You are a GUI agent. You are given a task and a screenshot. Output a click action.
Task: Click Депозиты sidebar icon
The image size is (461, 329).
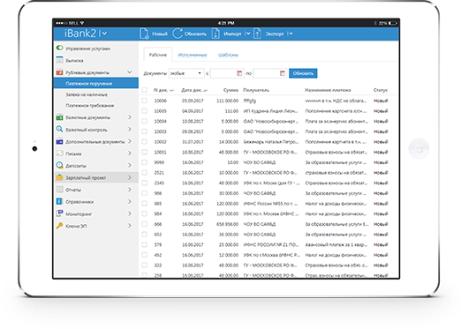(59, 165)
